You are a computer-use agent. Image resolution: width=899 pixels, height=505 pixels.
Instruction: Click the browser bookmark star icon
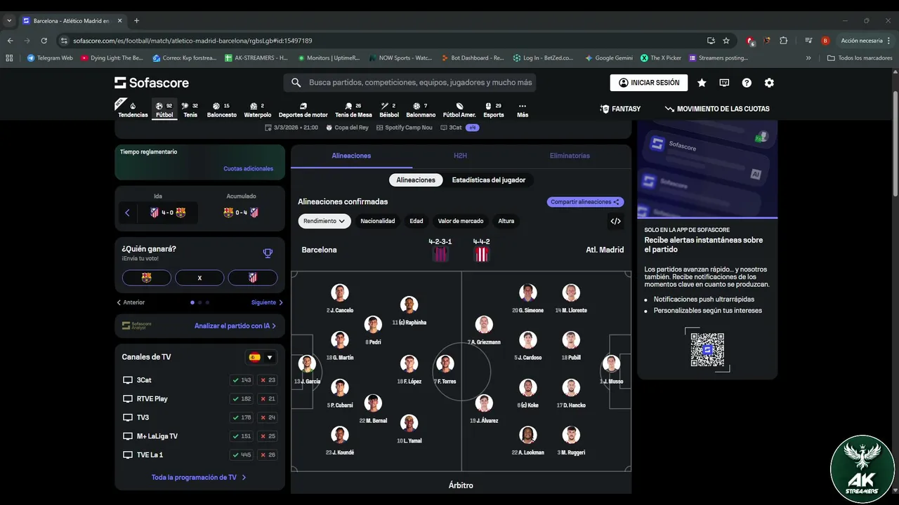pyautogui.click(x=726, y=41)
